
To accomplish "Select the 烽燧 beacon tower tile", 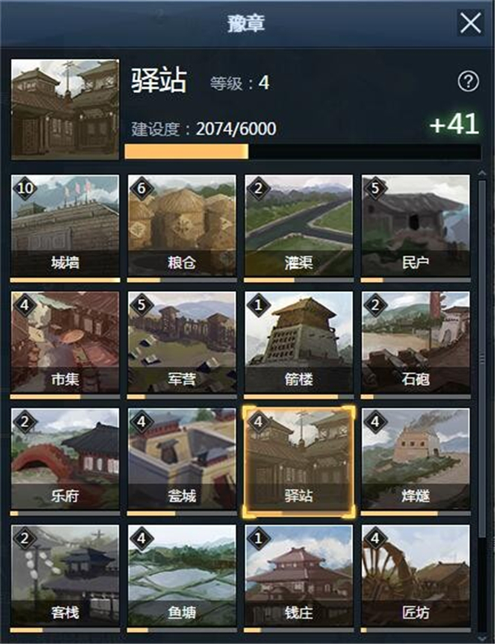I will (x=416, y=459).
